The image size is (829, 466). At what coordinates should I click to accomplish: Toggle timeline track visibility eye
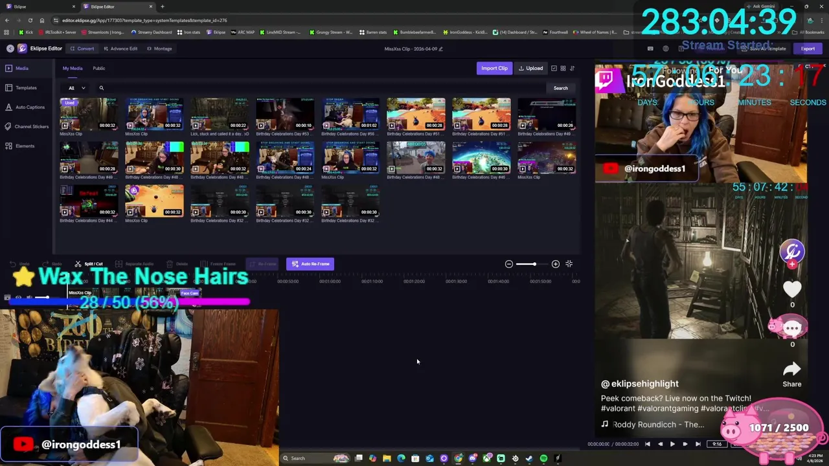[18, 298]
